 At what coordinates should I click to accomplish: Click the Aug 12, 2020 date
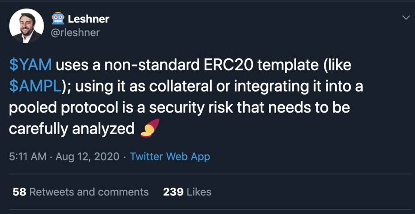tap(87, 157)
